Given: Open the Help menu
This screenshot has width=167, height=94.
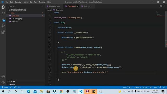Looking at the screenshot, I should coord(49,2).
